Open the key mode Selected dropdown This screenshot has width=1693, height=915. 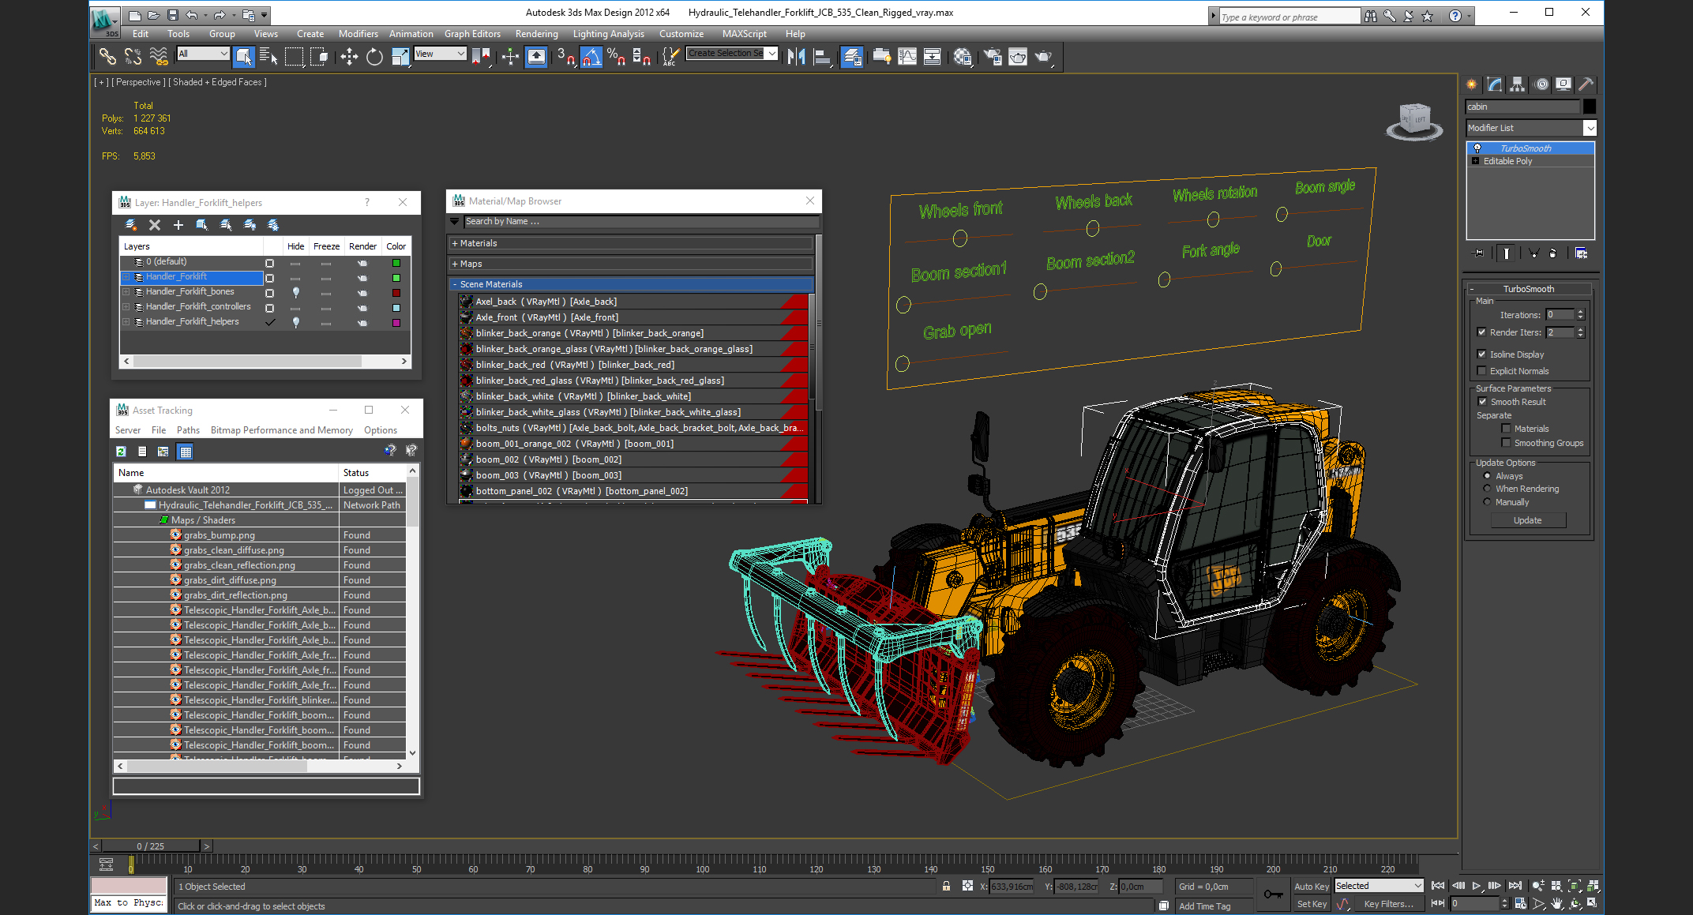[1379, 886]
